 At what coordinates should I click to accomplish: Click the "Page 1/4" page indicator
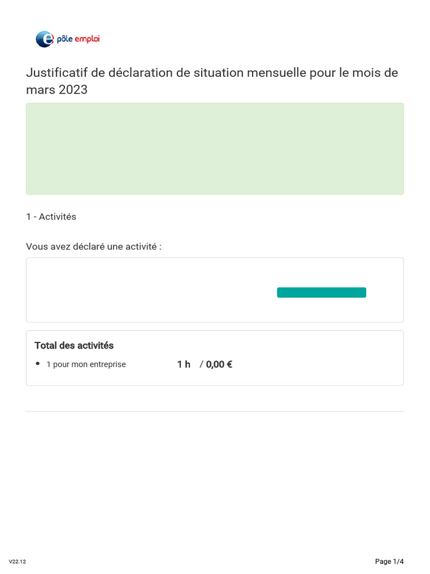tap(389, 561)
